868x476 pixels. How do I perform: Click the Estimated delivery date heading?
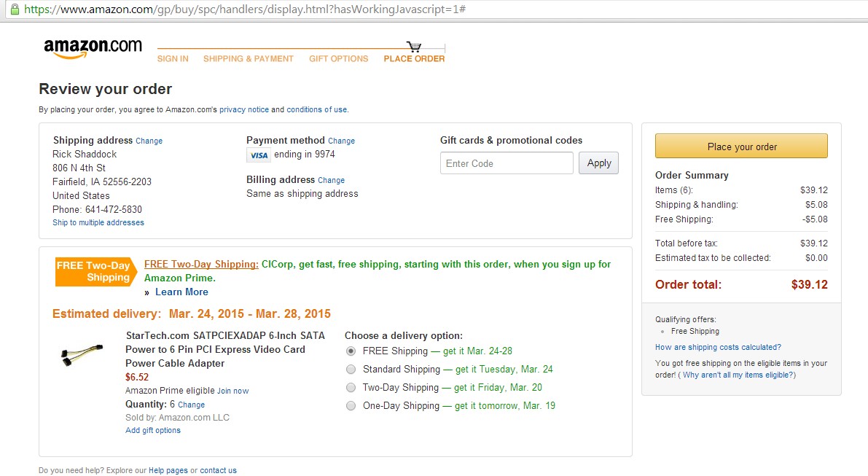(192, 314)
